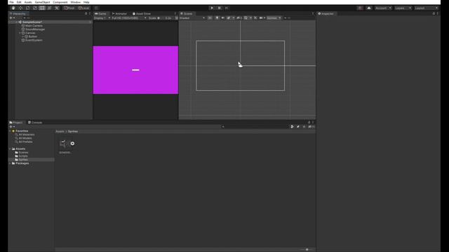449x252 pixels.
Task: Select the audio clip asset thumbnail
Action: coord(65,143)
